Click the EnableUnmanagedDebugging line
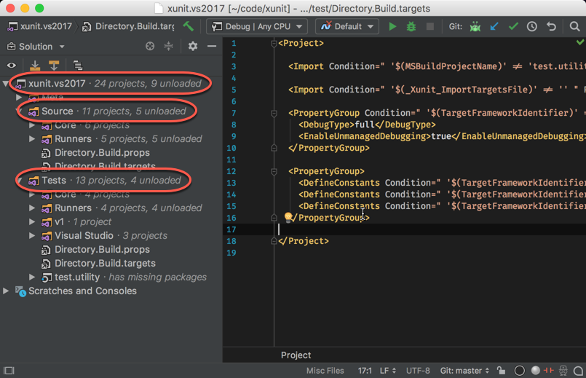This screenshot has width=586, height=378. pyautogui.click(x=442, y=136)
